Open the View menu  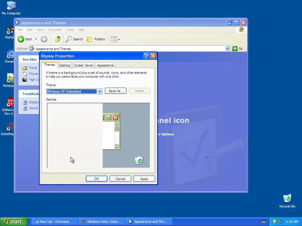(40, 30)
